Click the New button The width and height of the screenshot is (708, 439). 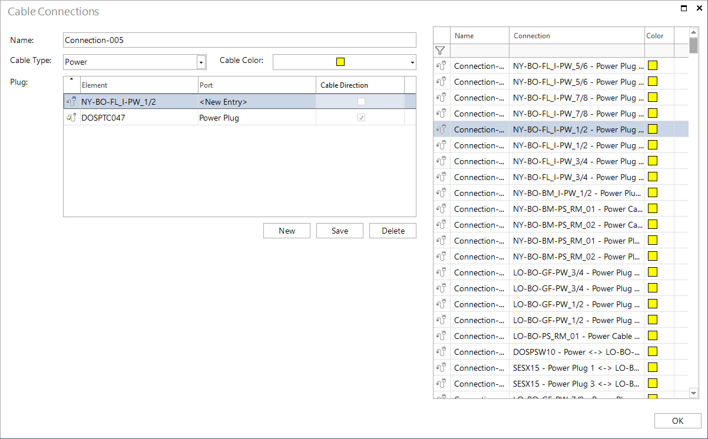tap(287, 231)
